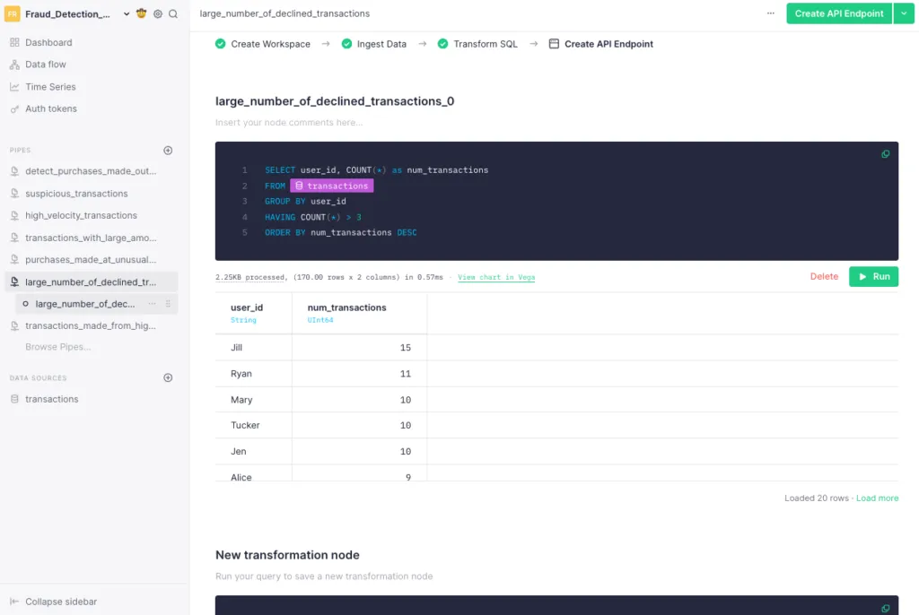The image size is (919, 615).
Task: Click Load more rows link
Action: (x=877, y=498)
